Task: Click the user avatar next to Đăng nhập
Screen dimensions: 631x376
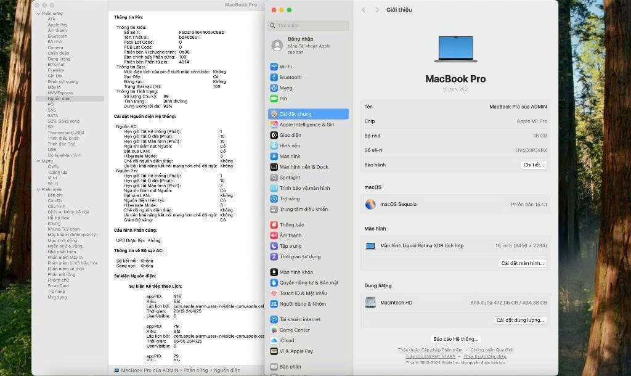Action: tap(277, 46)
